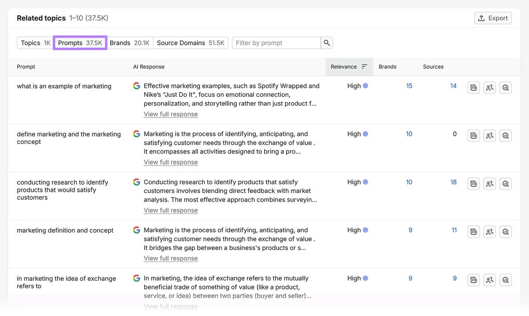
Task: Click Google icon in 'marketing definition' row
Action: click(x=137, y=230)
